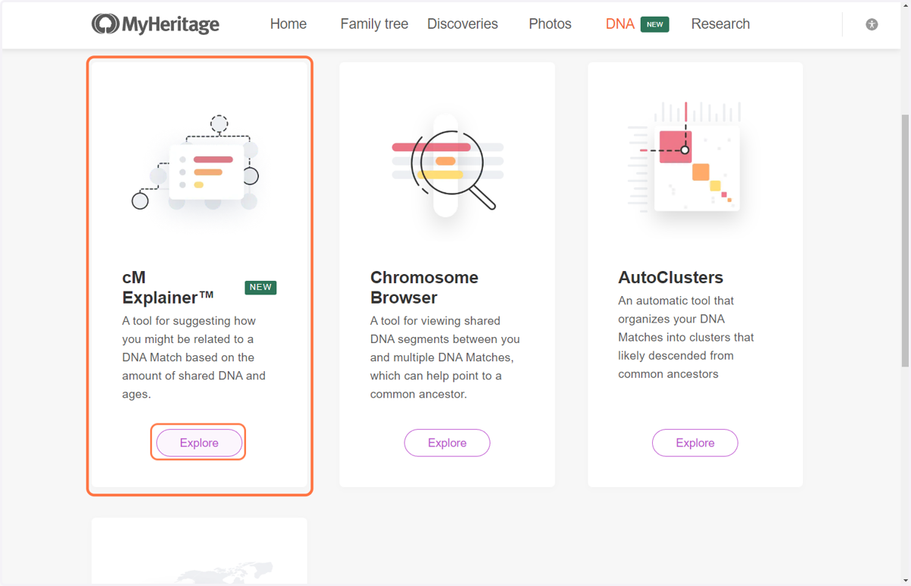Click the AutoClusters matrix illustration
Screen dimensions: 911x586
tap(684, 158)
